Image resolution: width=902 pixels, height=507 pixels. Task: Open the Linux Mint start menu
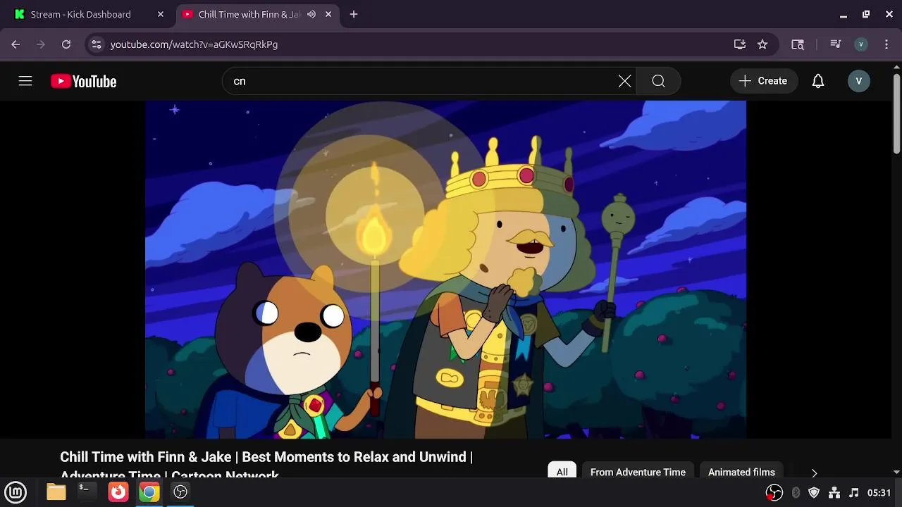pos(16,492)
